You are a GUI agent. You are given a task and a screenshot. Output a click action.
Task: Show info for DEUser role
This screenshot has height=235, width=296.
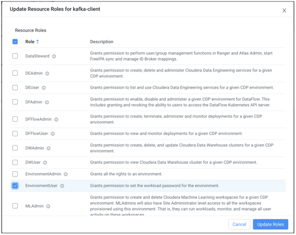(44, 88)
